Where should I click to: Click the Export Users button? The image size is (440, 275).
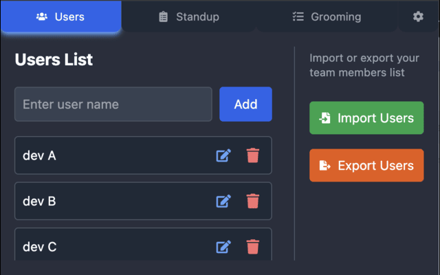[366, 166]
